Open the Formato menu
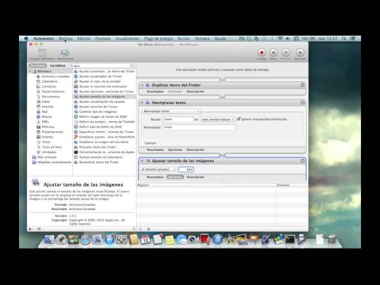The image size is (380, 285). (103, 39)
